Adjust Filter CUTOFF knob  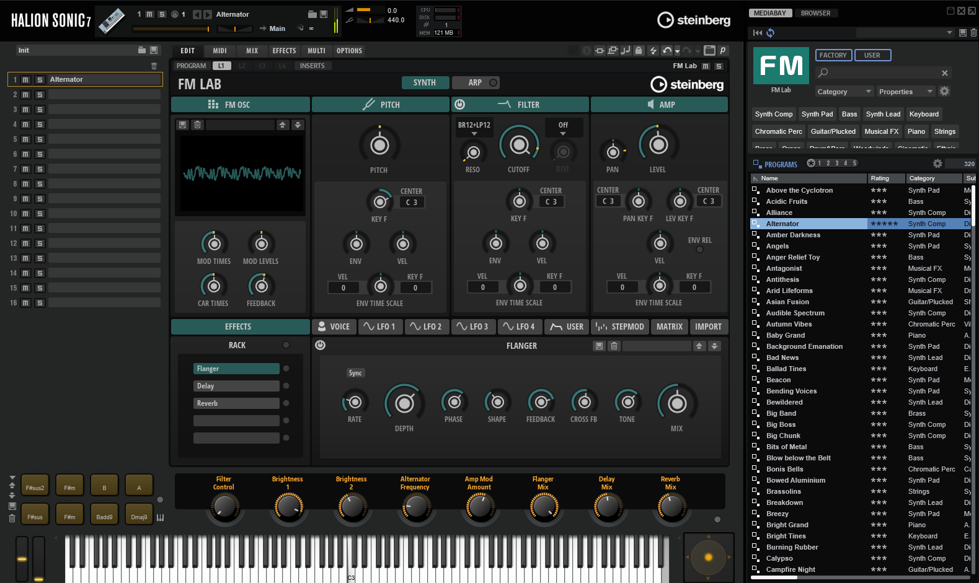[x=519, y=145]
